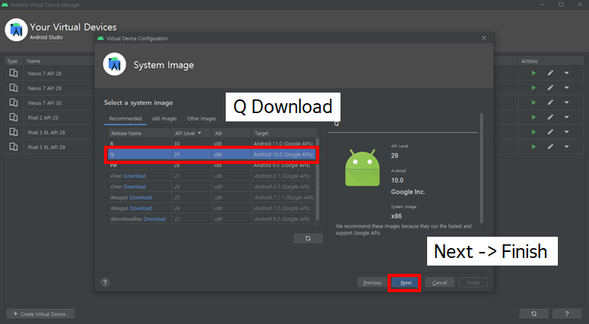Select the Q API 29 system image row
589x324 pixels.
click(212, 155)
